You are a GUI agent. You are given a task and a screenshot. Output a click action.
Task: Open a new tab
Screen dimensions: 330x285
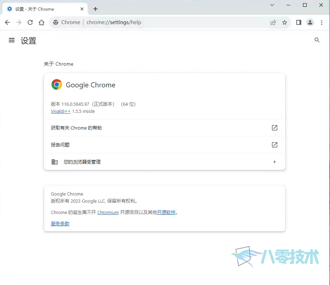coord(95,9)
